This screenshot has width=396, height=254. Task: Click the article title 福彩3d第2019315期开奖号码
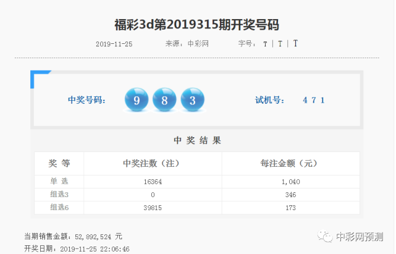click(x=196, y=25)
